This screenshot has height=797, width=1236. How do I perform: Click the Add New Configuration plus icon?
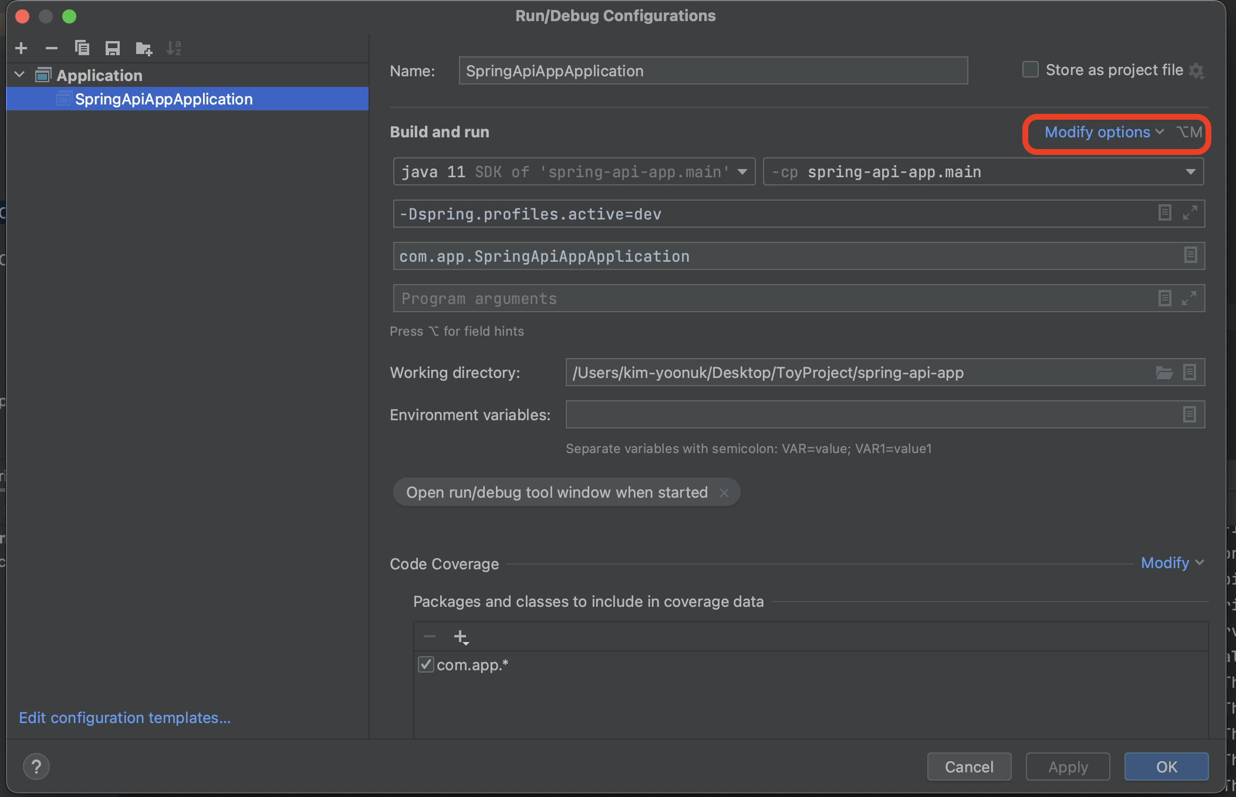(x=21, y=48)
